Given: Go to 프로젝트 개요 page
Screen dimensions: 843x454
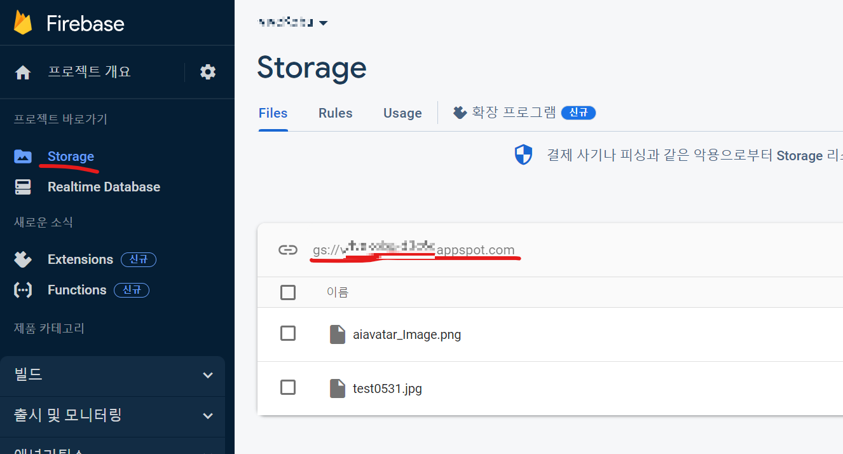Looking at the screenshot, I should pyautogui.click(x=90, y=72).
